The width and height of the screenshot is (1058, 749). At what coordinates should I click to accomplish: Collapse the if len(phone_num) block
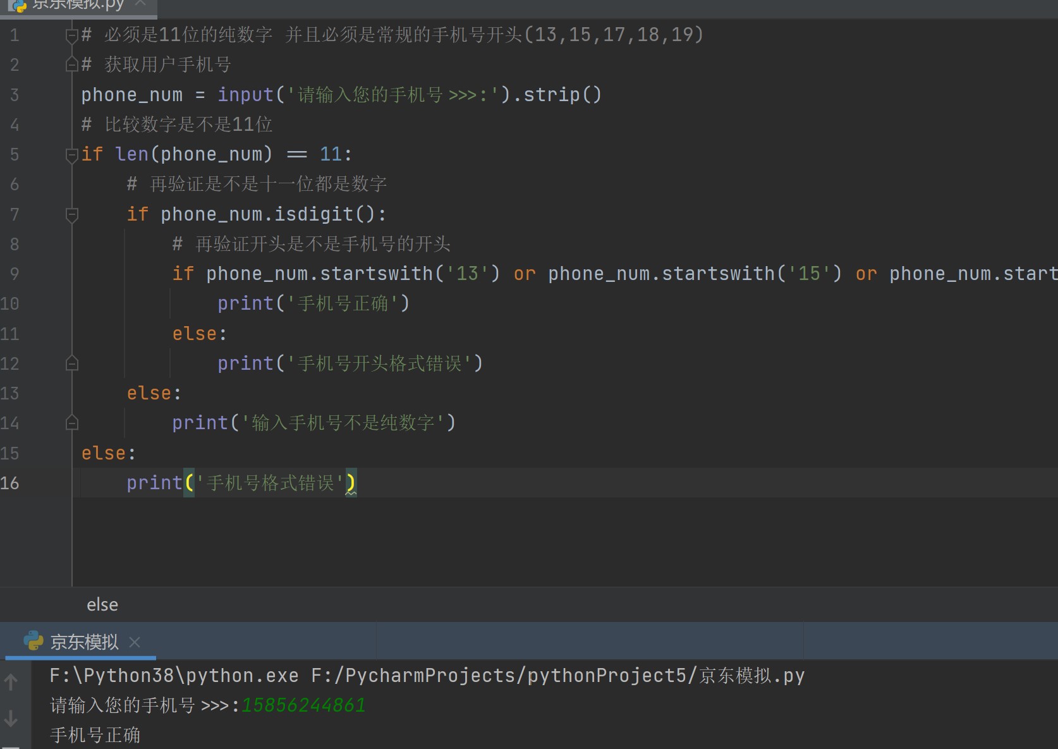click(x=71, y=155)
